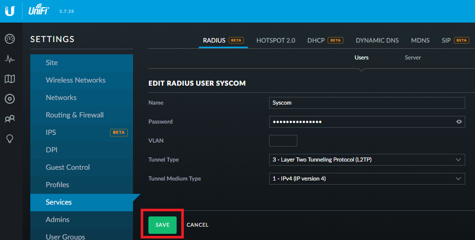Expand the Tunnel Type dropdown
The image size is (475, 240).
point(367,159)
